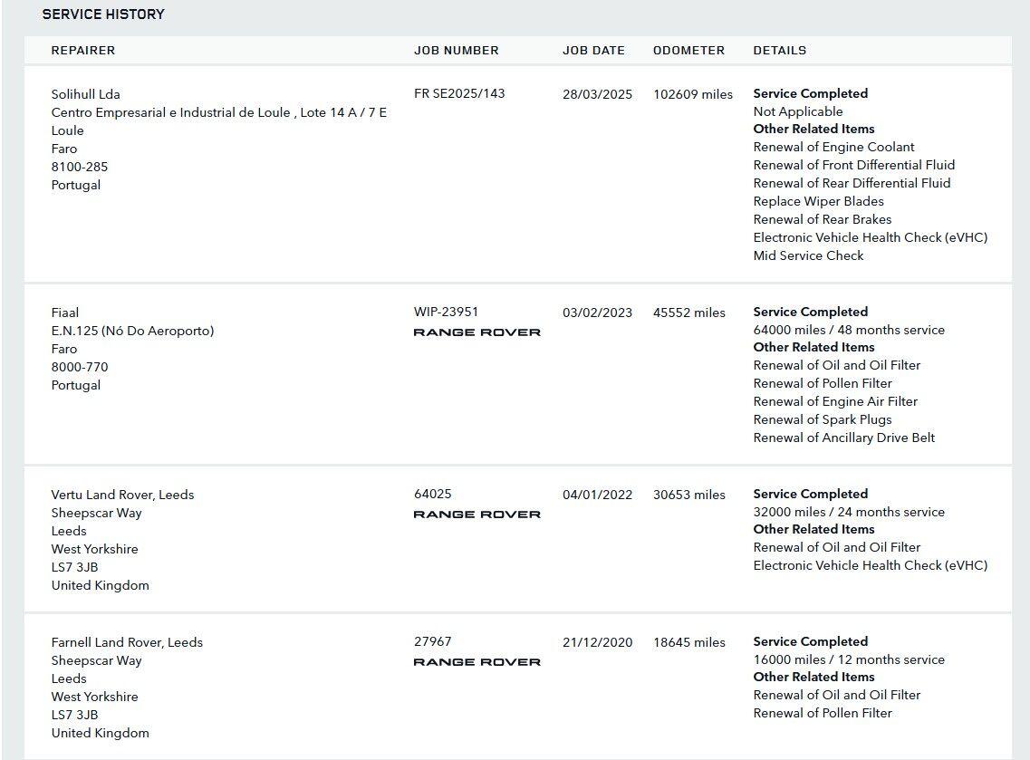Click 64000 miles / 48 months service text
The image size is (1030, 760).
click(848, 330)
